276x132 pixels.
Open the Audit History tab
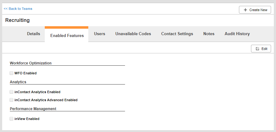(237, 34)
